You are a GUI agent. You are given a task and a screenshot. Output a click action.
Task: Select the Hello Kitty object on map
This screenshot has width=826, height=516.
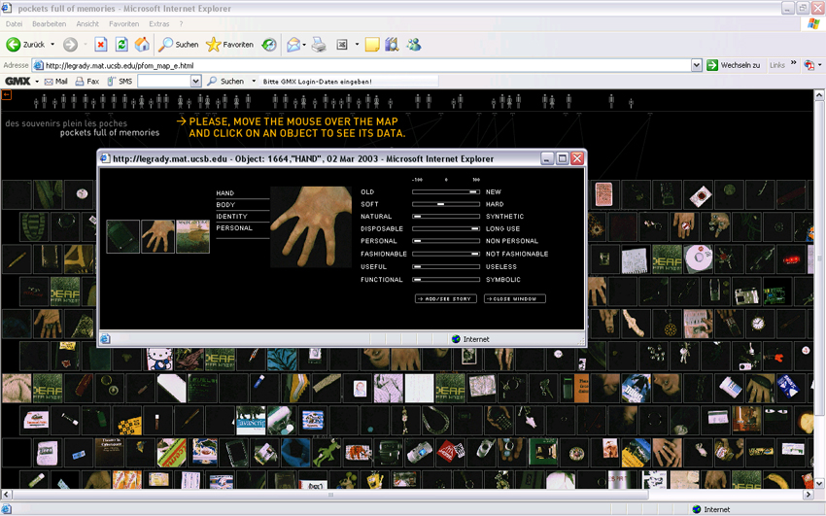click(x=158, y=359)
